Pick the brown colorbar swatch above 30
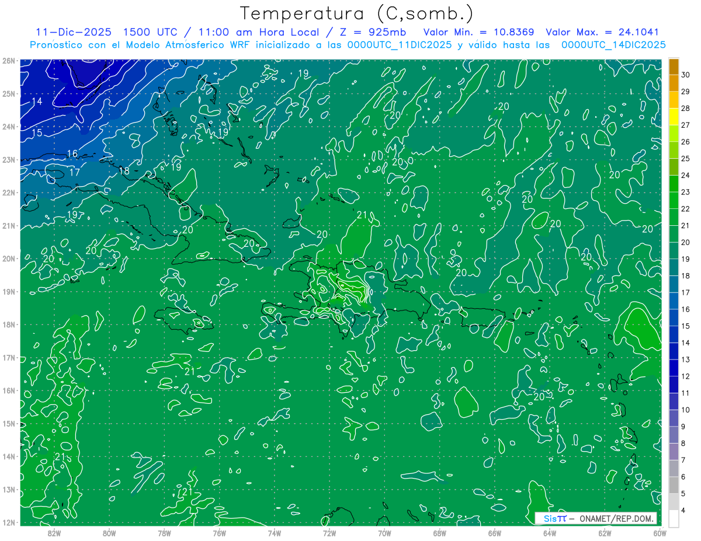701x541 pixels. tap(674, 67)
